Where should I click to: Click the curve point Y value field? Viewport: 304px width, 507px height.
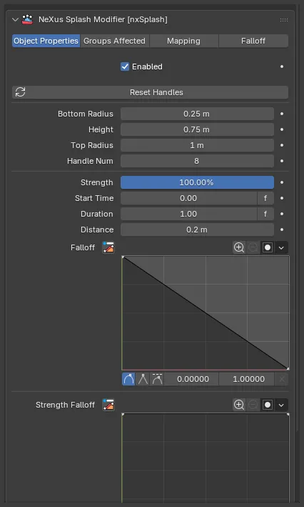(247, 379)
